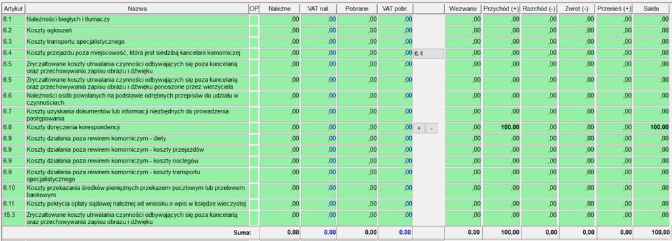Edit the Pobrane cell in the 6.3 transport row
Screen dimensions: 672x241
(357, 42)
